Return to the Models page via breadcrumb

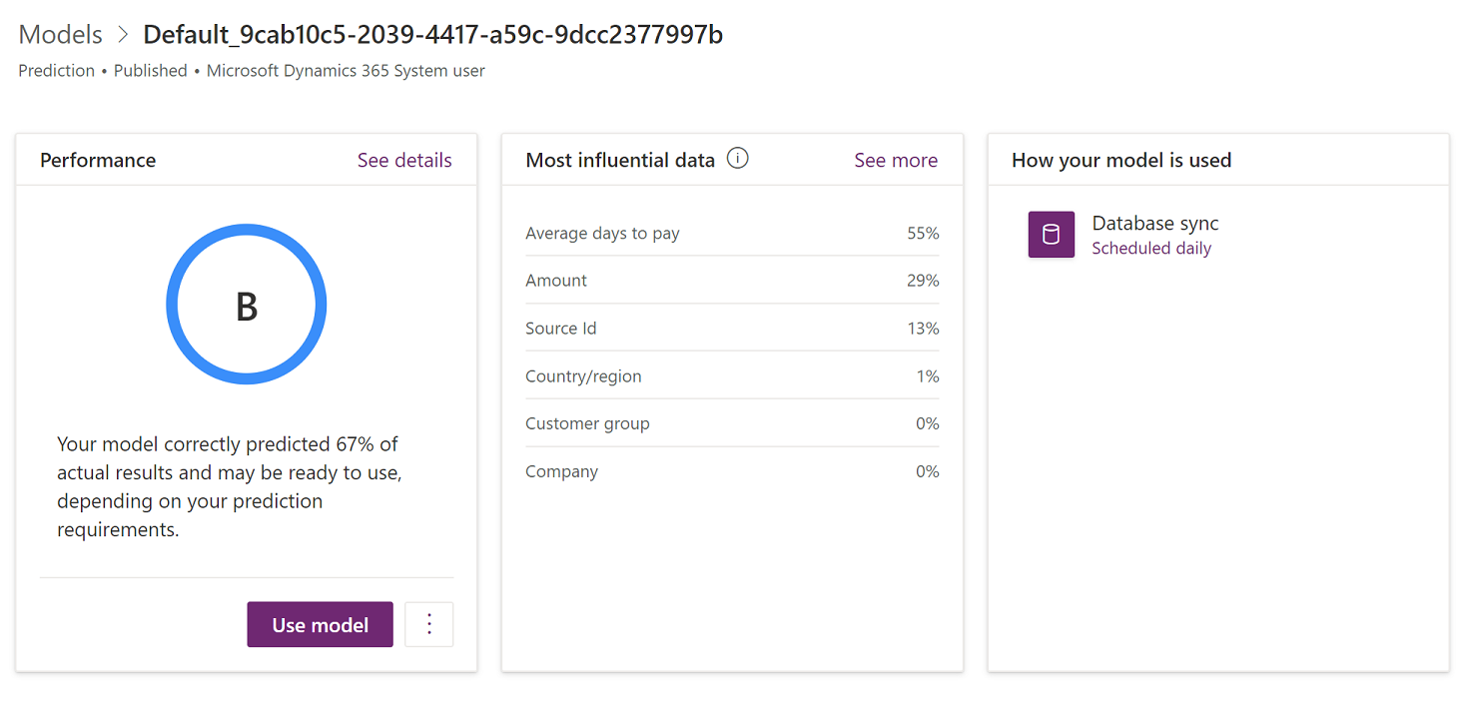[60, 33]
